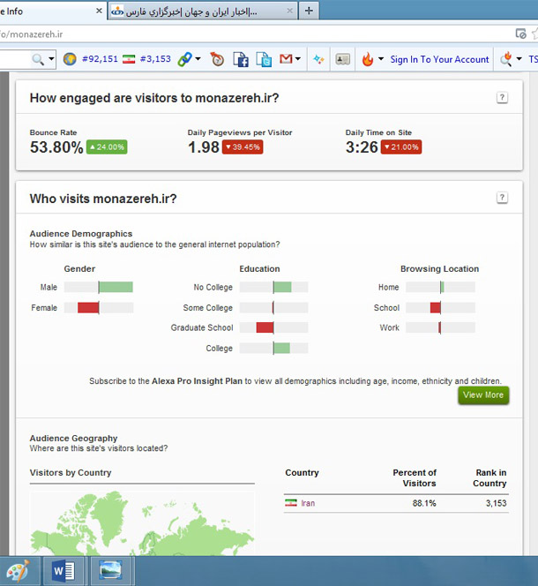This screenshot has width=538, height=586.
Task: Click the Male gender bar
Action: [99, 287]
